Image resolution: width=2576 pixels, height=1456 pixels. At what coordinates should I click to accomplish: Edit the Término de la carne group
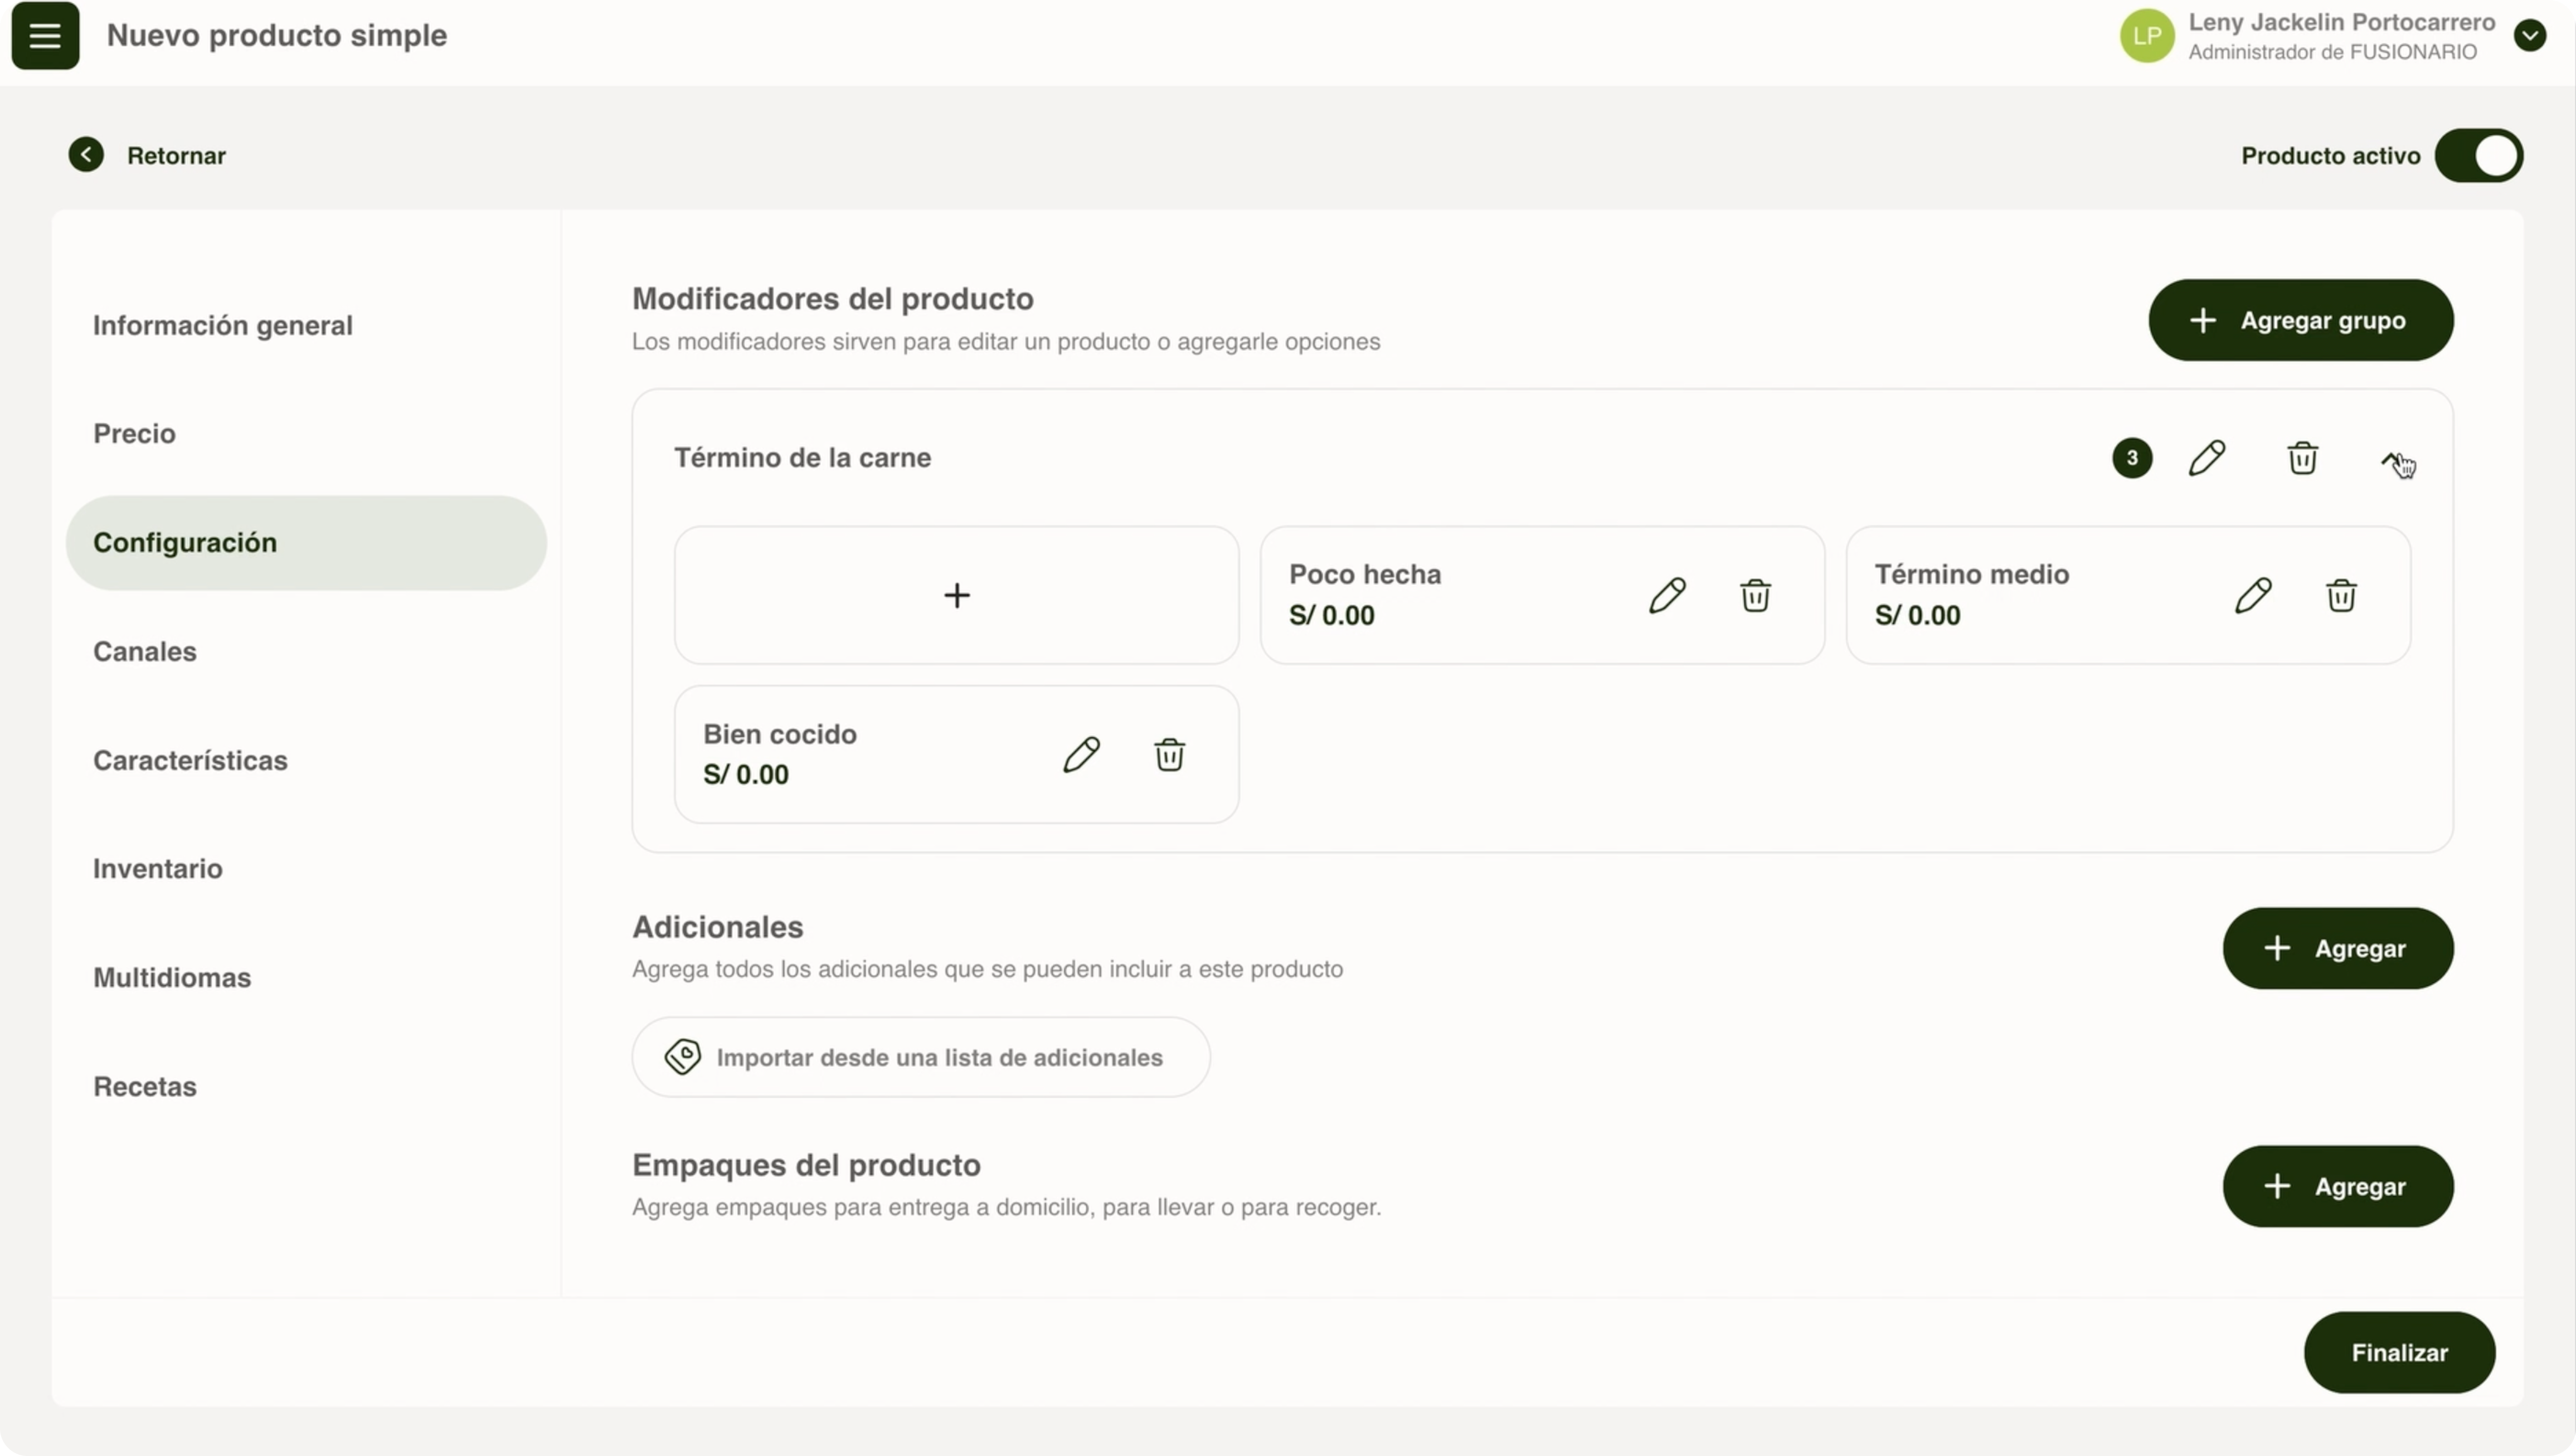click(x=2206, y=458)
